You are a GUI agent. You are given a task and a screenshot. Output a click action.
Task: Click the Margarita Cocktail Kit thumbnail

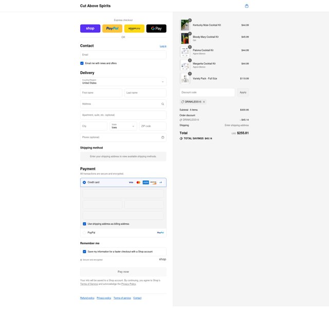coord(185,65)
